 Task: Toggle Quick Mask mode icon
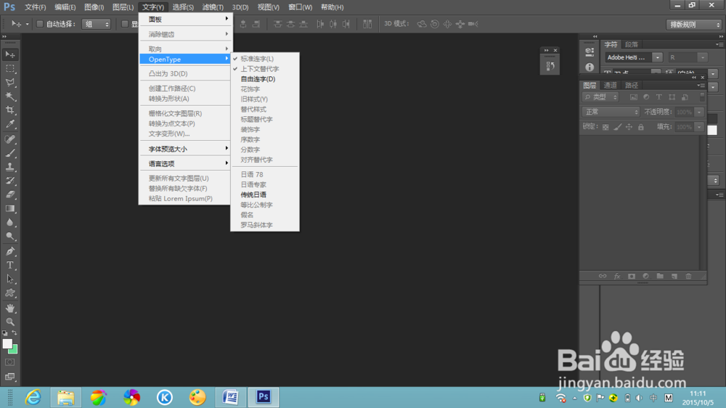click(9, 362)
